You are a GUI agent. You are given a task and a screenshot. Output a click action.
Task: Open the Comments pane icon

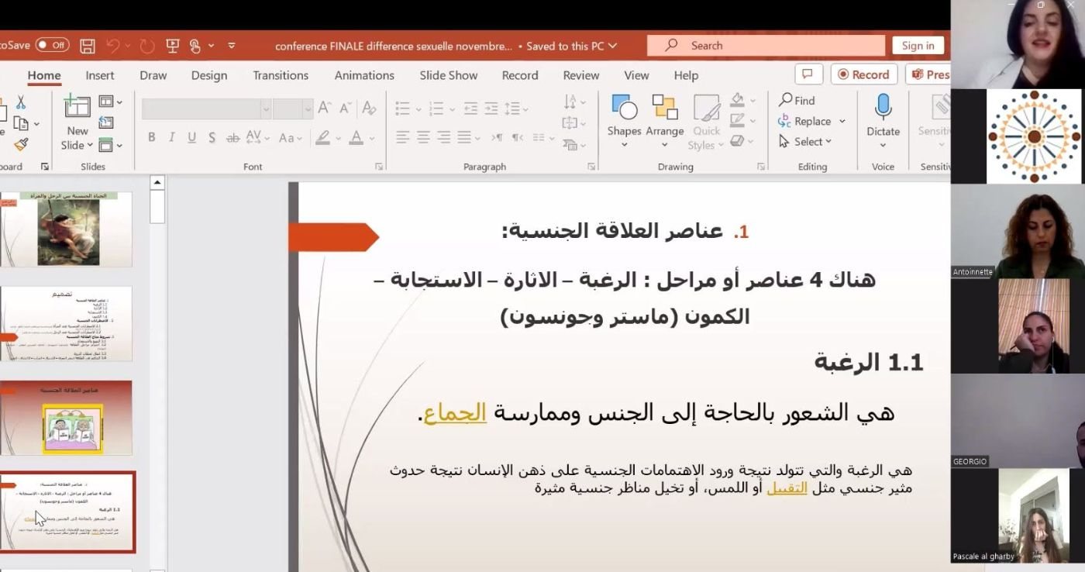808,74
